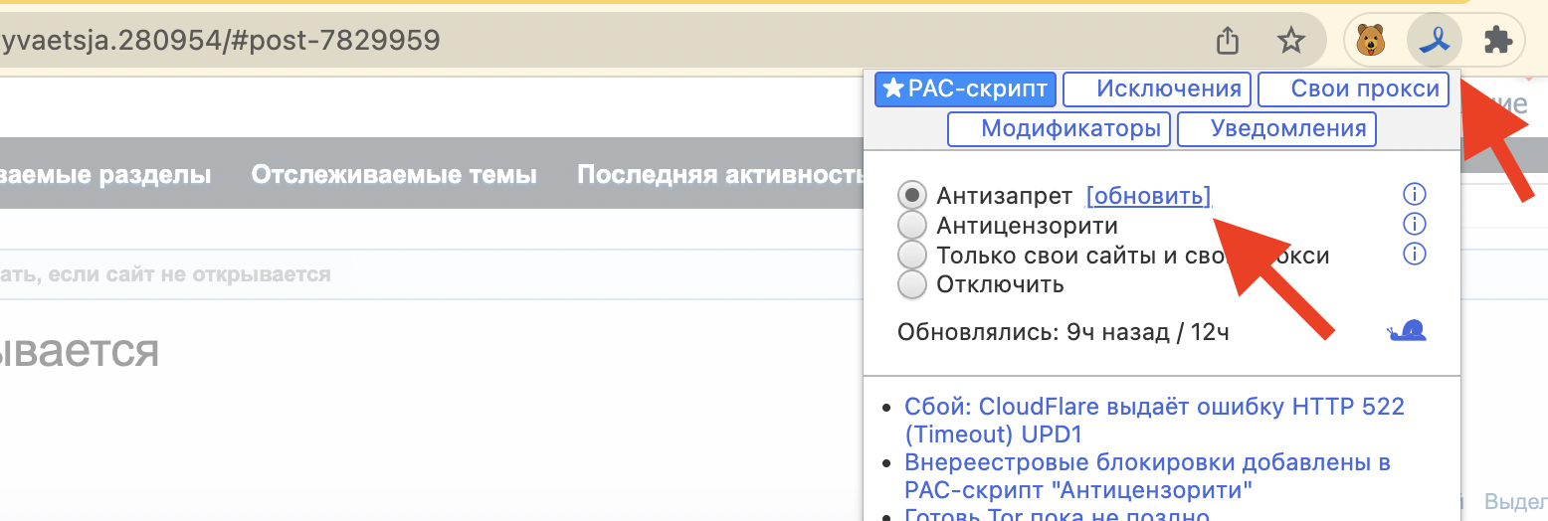Select the Антицензорити radio button
1548x521 pixels.
tap(911, 226)
